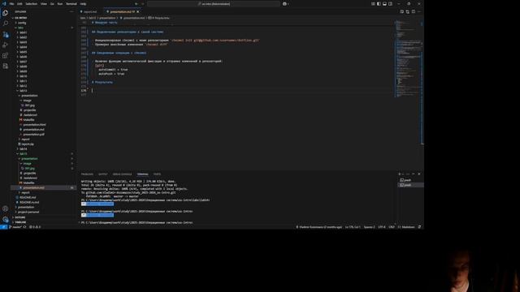Select highlighted pwsh terminal entry
The width and height of the screenshot is (520, 292).
(x=410, y=185)
